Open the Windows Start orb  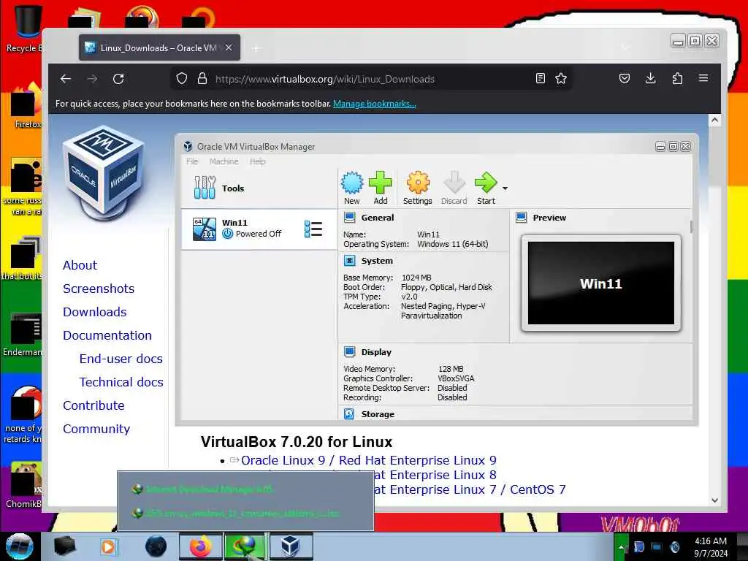(x=19, y=546)
